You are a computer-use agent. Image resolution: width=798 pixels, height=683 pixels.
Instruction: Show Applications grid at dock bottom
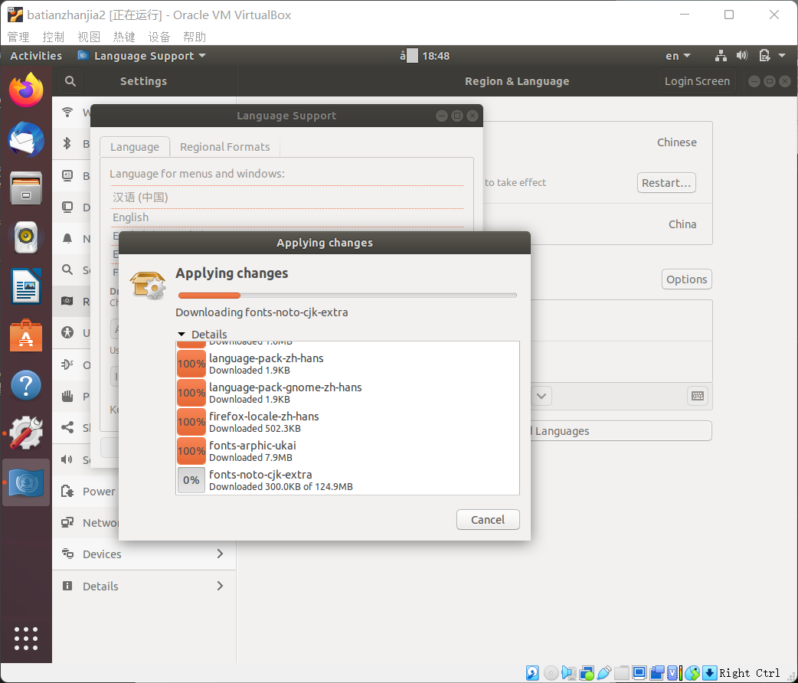pyautogui.click(x=26, y=639)
